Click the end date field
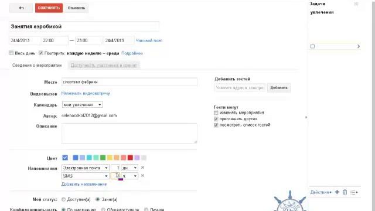The image size is (375, 211). pos(118,40)
